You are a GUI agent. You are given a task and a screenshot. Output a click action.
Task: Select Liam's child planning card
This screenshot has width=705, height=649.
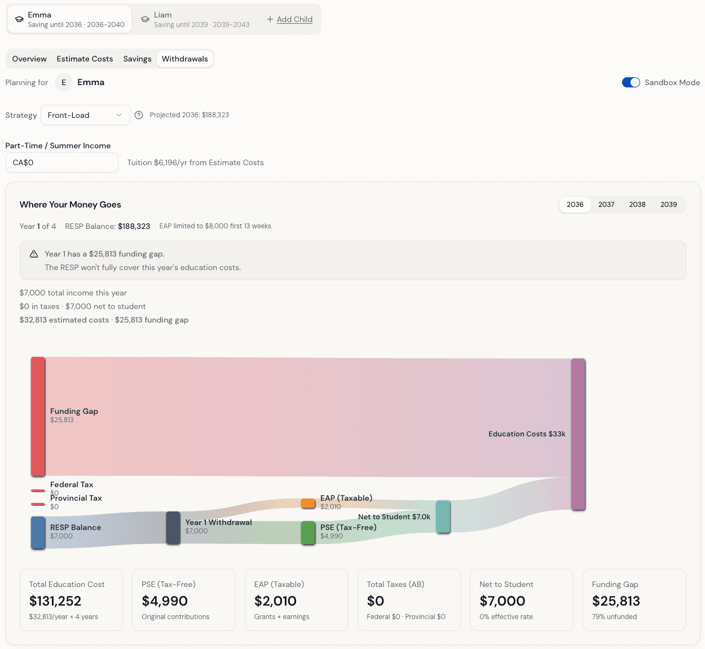[x=195, y=19]
